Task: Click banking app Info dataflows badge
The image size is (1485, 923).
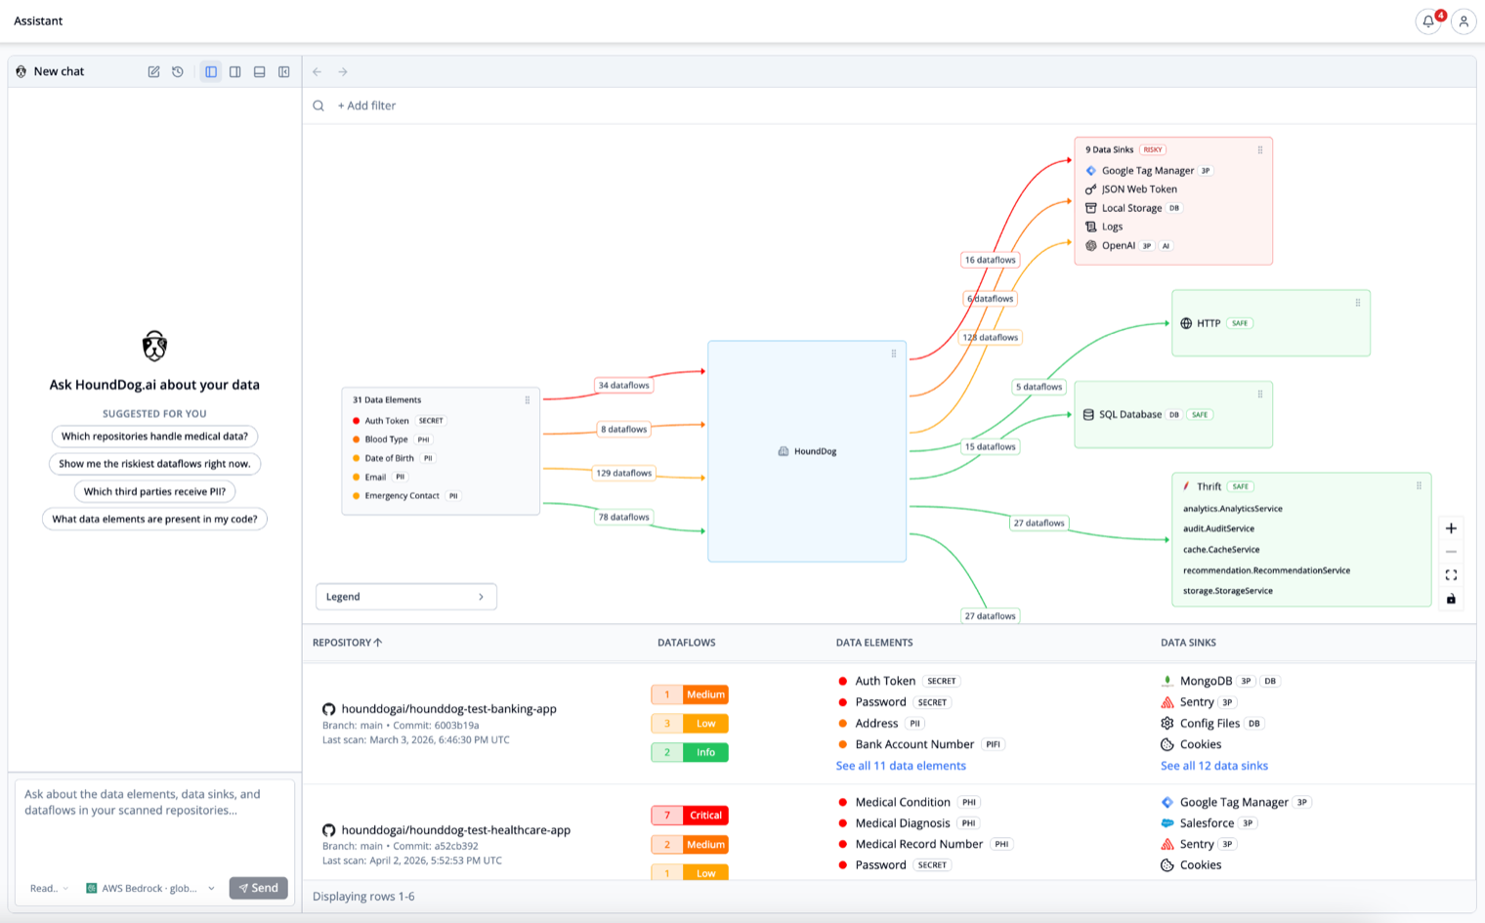Action: pyautogui.click(x=690, y=752)
